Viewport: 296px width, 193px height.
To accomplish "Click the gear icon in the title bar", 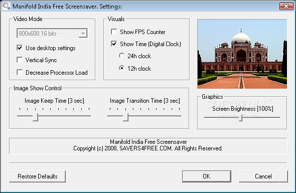I will (x=7, y=6).
